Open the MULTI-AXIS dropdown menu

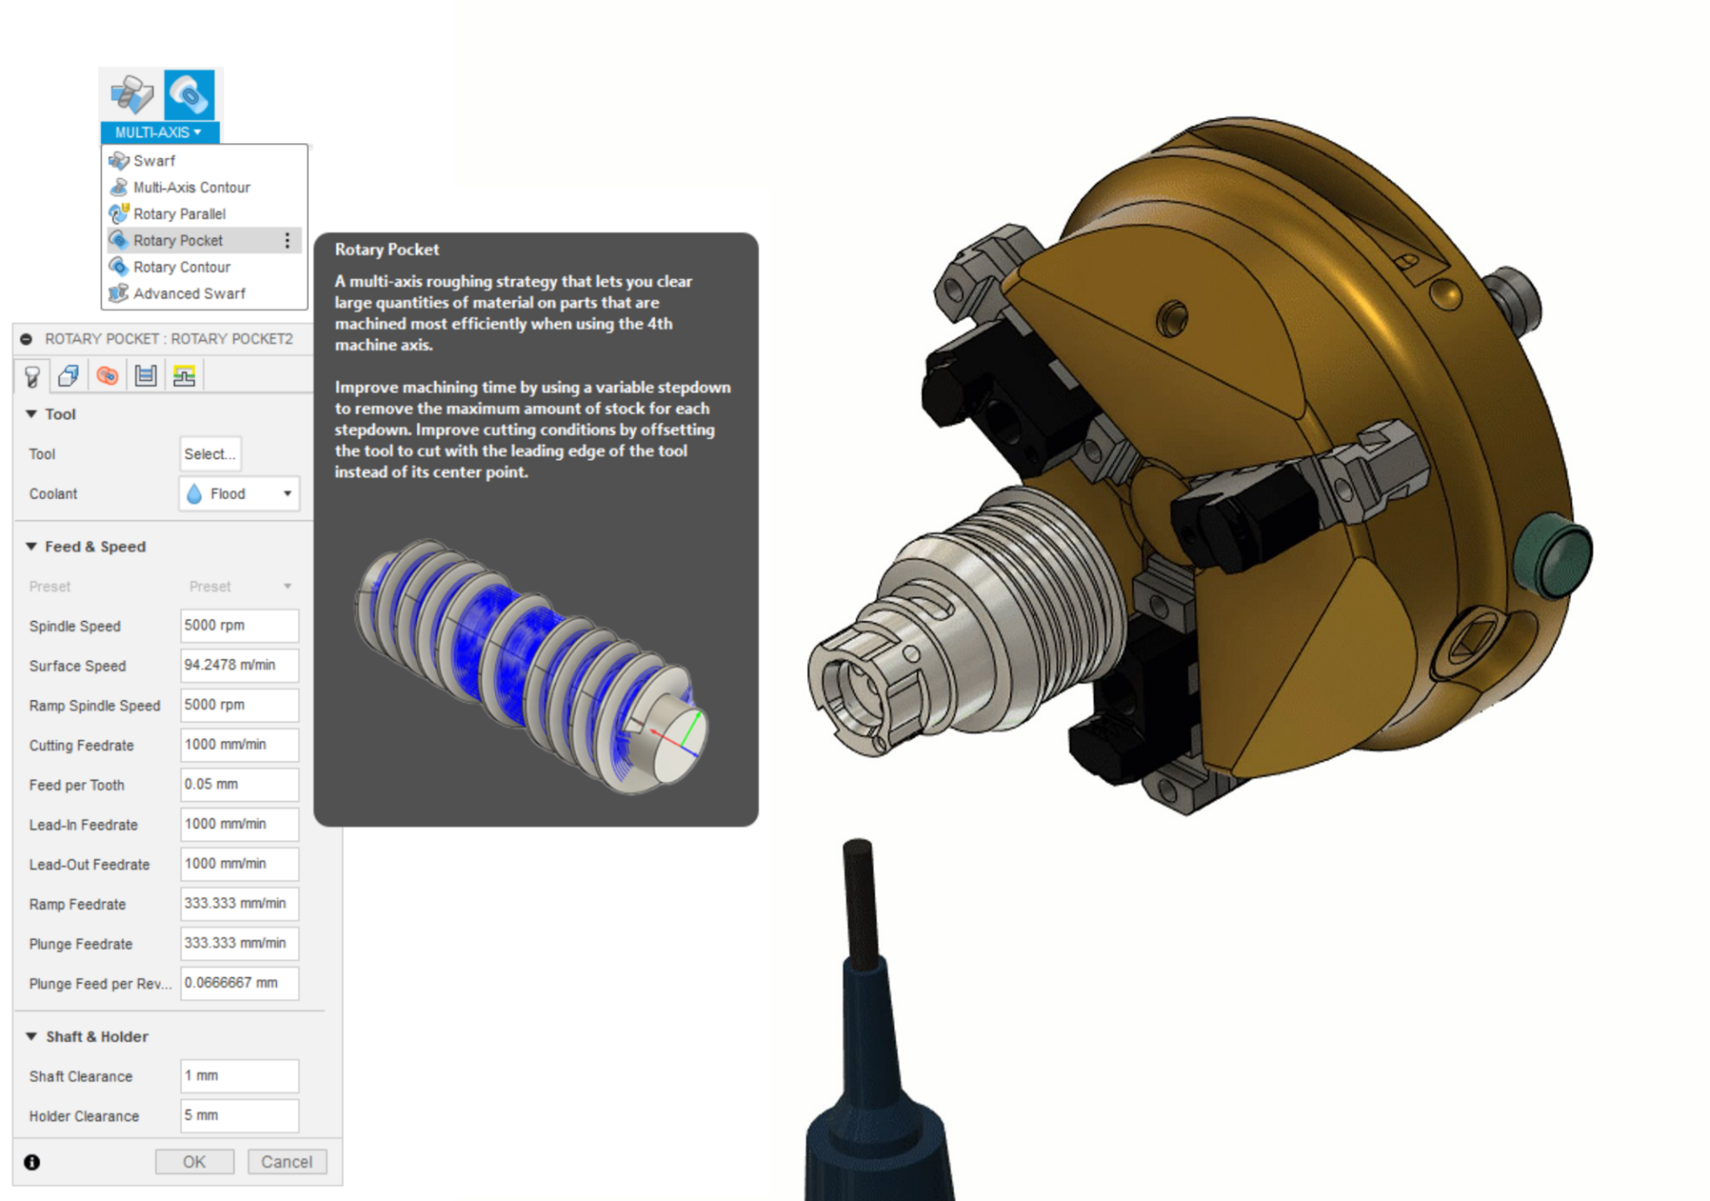click(x=159, y=132)
